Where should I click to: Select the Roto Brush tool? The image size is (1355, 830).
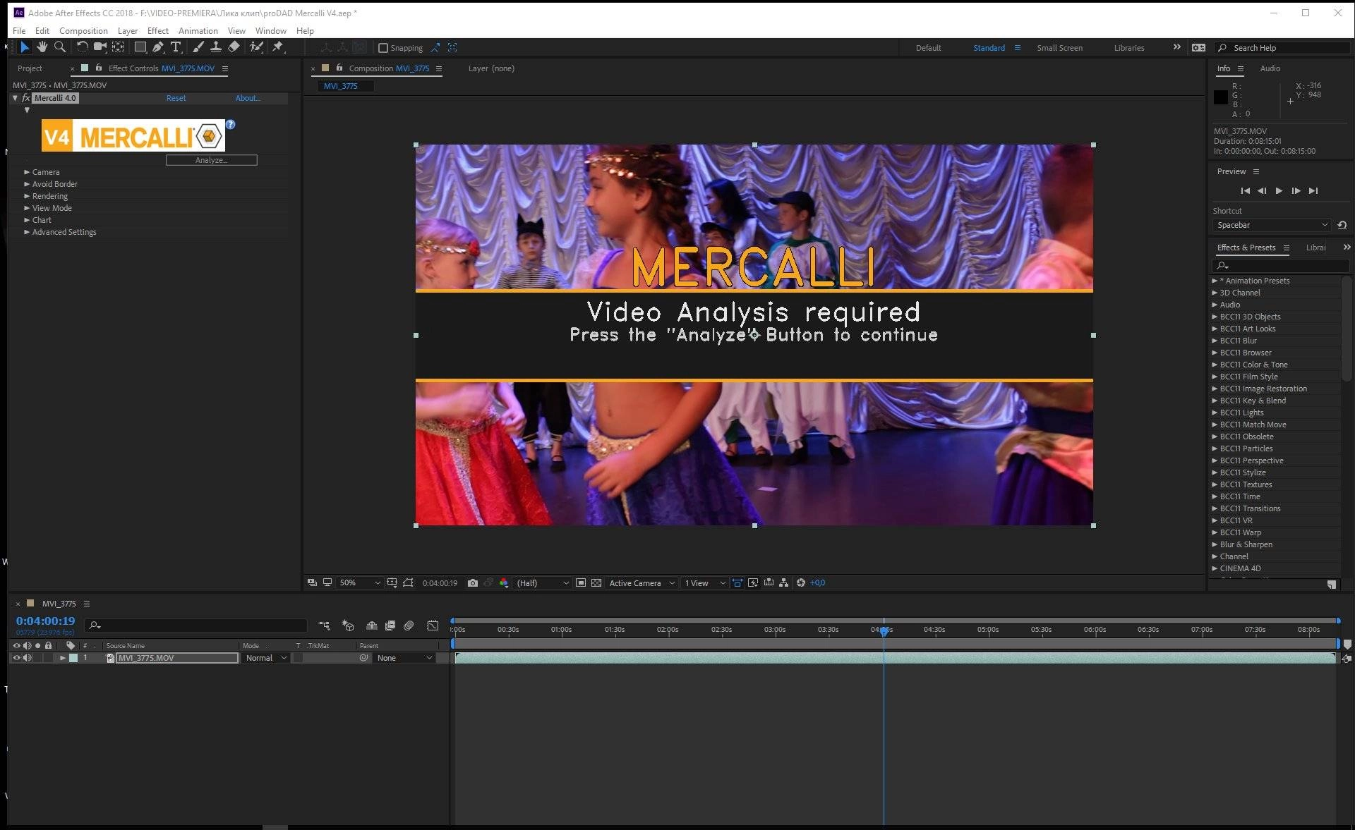pyautogui.click(x=256, y=47)
